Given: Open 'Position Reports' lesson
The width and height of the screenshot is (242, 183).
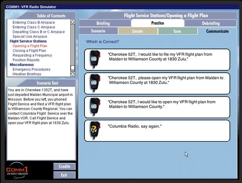Looking at the screenshot, I should [x=26, y=60].
